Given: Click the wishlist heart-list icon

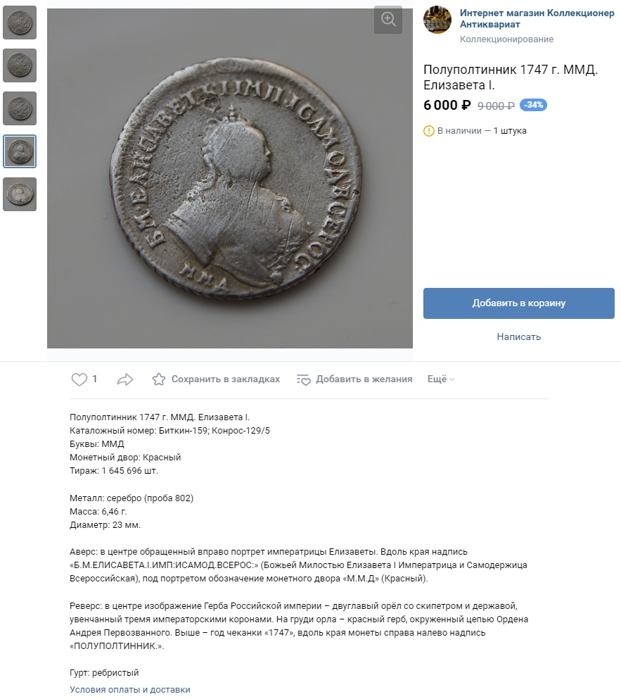Looking at the screenshot, I should [303, 379].
